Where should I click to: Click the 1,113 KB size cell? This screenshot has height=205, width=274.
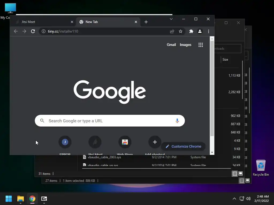click(x=234, y=76)
